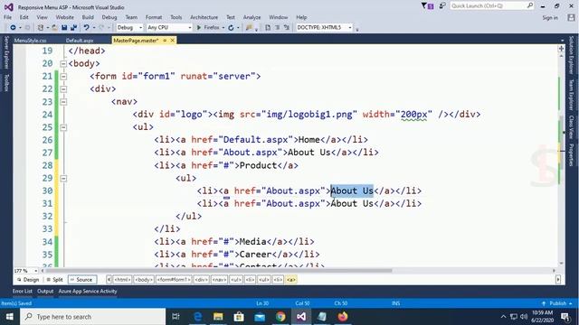Open the Azure App Service Activity tab

(88, 291)
